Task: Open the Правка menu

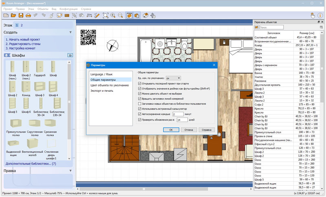Action: [20, 9]
